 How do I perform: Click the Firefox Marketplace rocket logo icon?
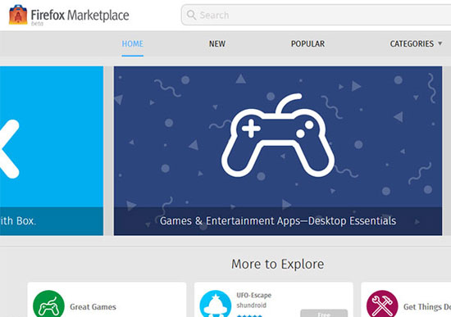18,15
